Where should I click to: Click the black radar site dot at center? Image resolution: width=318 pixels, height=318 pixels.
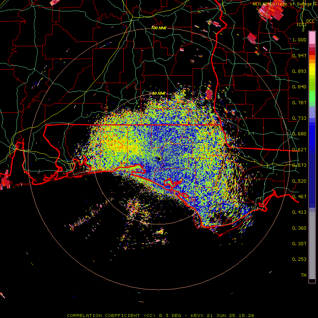coord(159,159)
